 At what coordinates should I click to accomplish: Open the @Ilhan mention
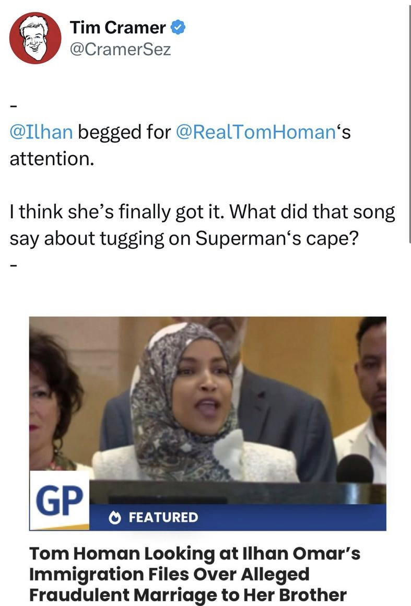click(41, 132)
